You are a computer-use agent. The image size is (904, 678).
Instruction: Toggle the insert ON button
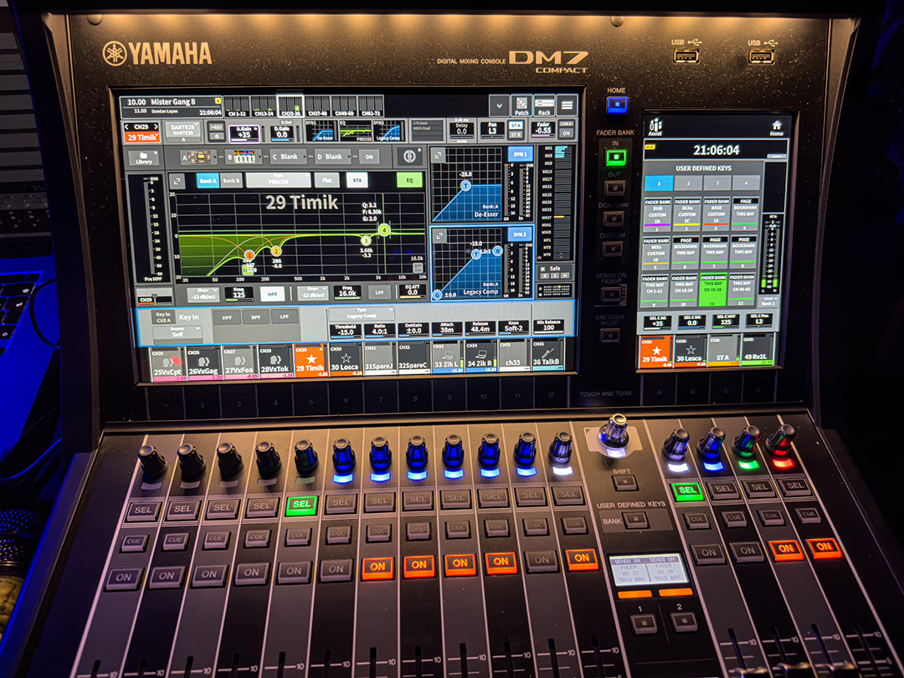pyautogui.click(x=369, y=157)
